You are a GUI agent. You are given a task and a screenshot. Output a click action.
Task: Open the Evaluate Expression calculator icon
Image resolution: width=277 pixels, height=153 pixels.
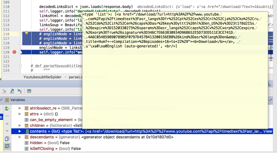coord(29,91)
